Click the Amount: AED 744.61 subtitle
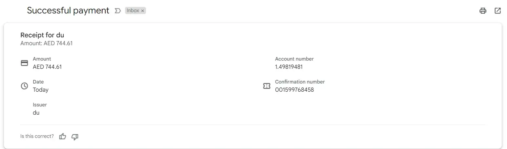This screenshot has height=149, width=507. click(46, 43)
